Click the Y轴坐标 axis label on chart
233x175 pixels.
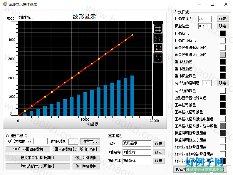(25, 18)
